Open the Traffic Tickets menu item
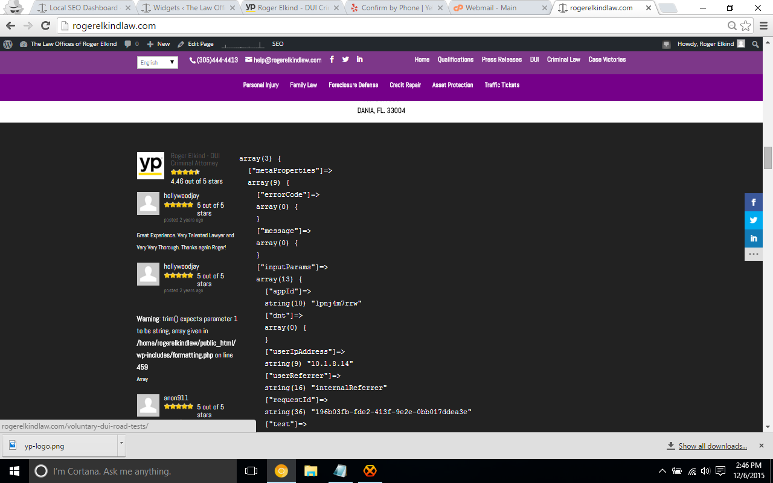The height and width of the screenshot is (483, 773). click(x=502, y=85)
